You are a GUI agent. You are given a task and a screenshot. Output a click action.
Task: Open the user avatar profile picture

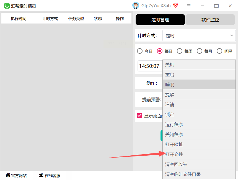(136, 6)
